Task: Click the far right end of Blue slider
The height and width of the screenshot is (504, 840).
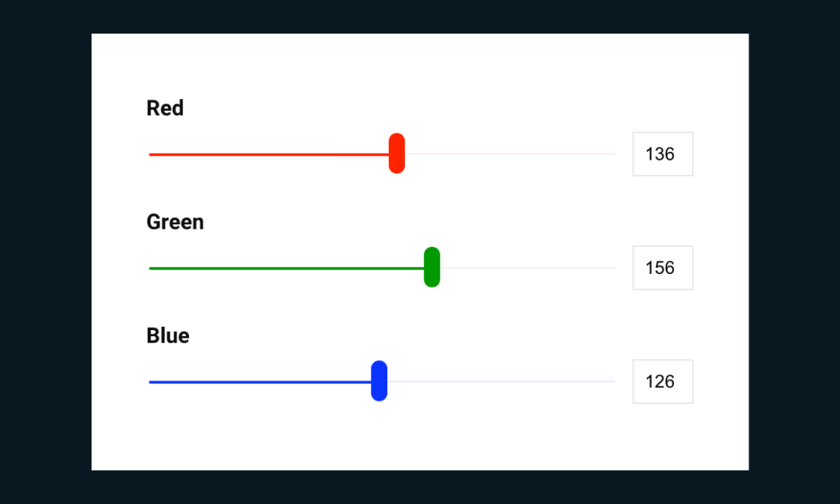Action: click(613, 382)
